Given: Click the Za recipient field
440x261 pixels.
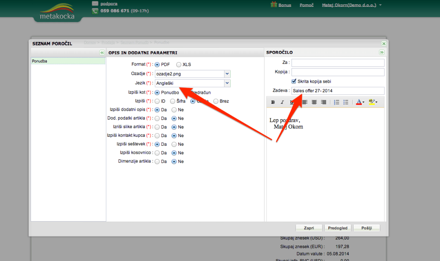Looking at the screenshot, I should point(338,63).
